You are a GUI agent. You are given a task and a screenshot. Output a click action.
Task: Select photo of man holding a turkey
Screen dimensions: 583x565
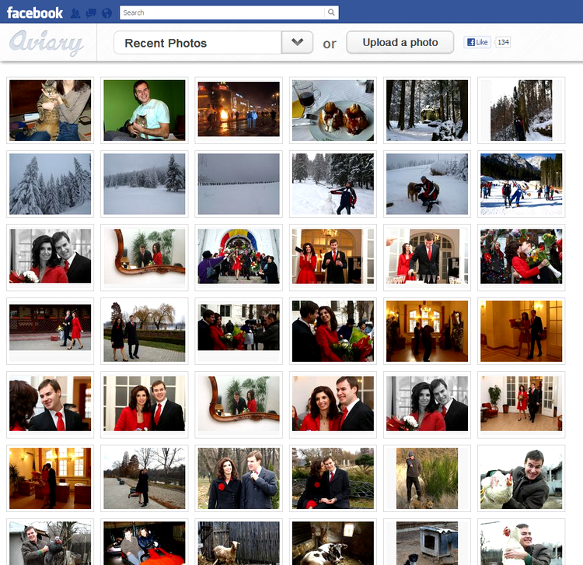click(x=51, y=542)
